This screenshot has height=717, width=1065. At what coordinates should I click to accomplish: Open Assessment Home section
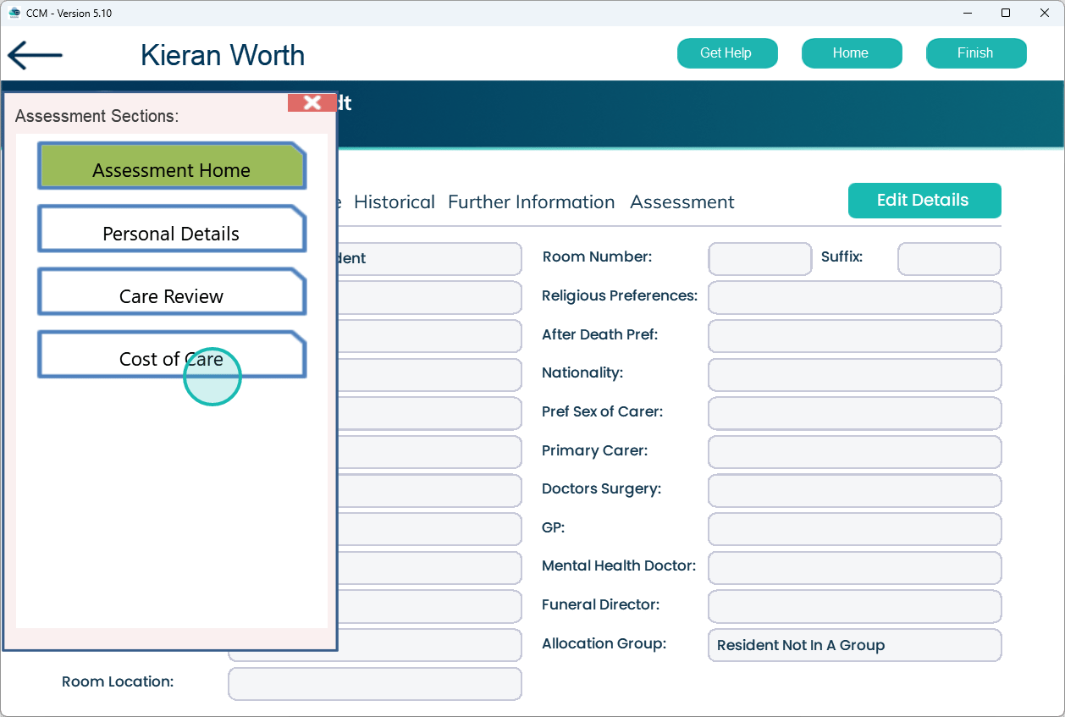172,166
